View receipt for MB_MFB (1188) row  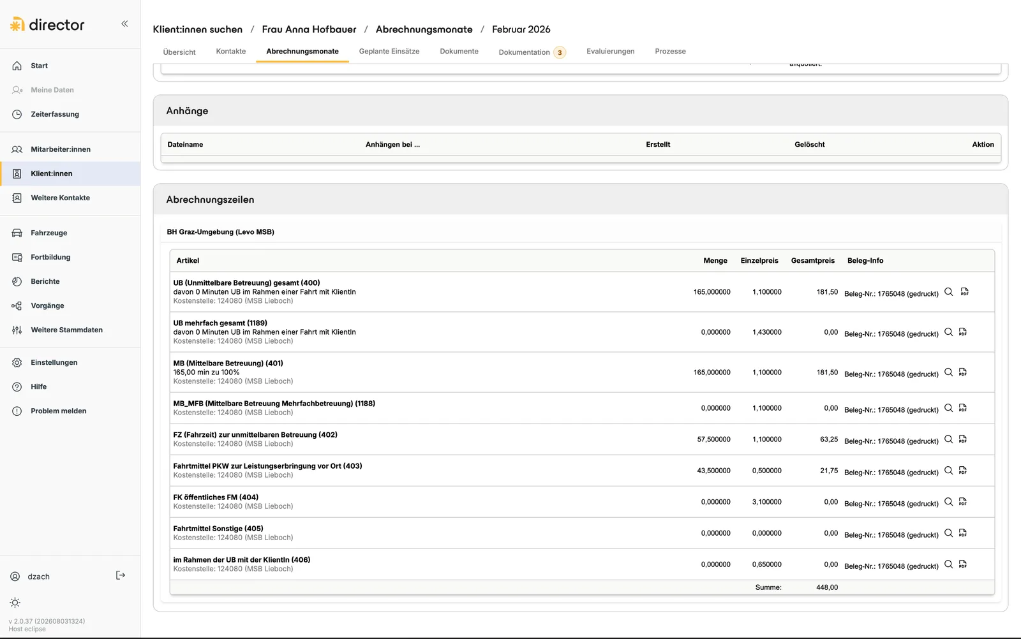click(949, 408)
